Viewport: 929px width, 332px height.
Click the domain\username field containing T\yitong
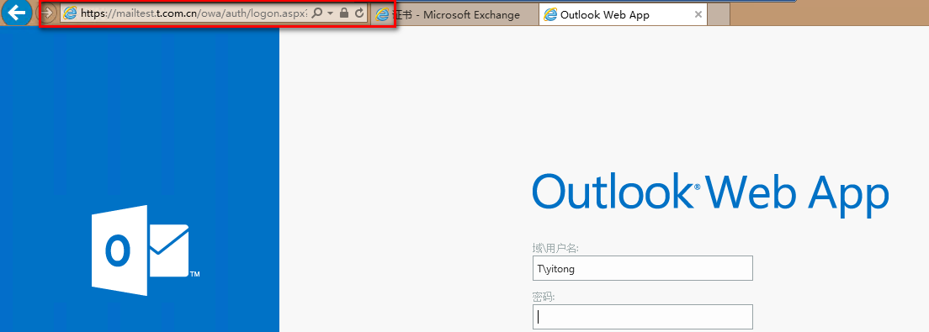click(642, 268)
